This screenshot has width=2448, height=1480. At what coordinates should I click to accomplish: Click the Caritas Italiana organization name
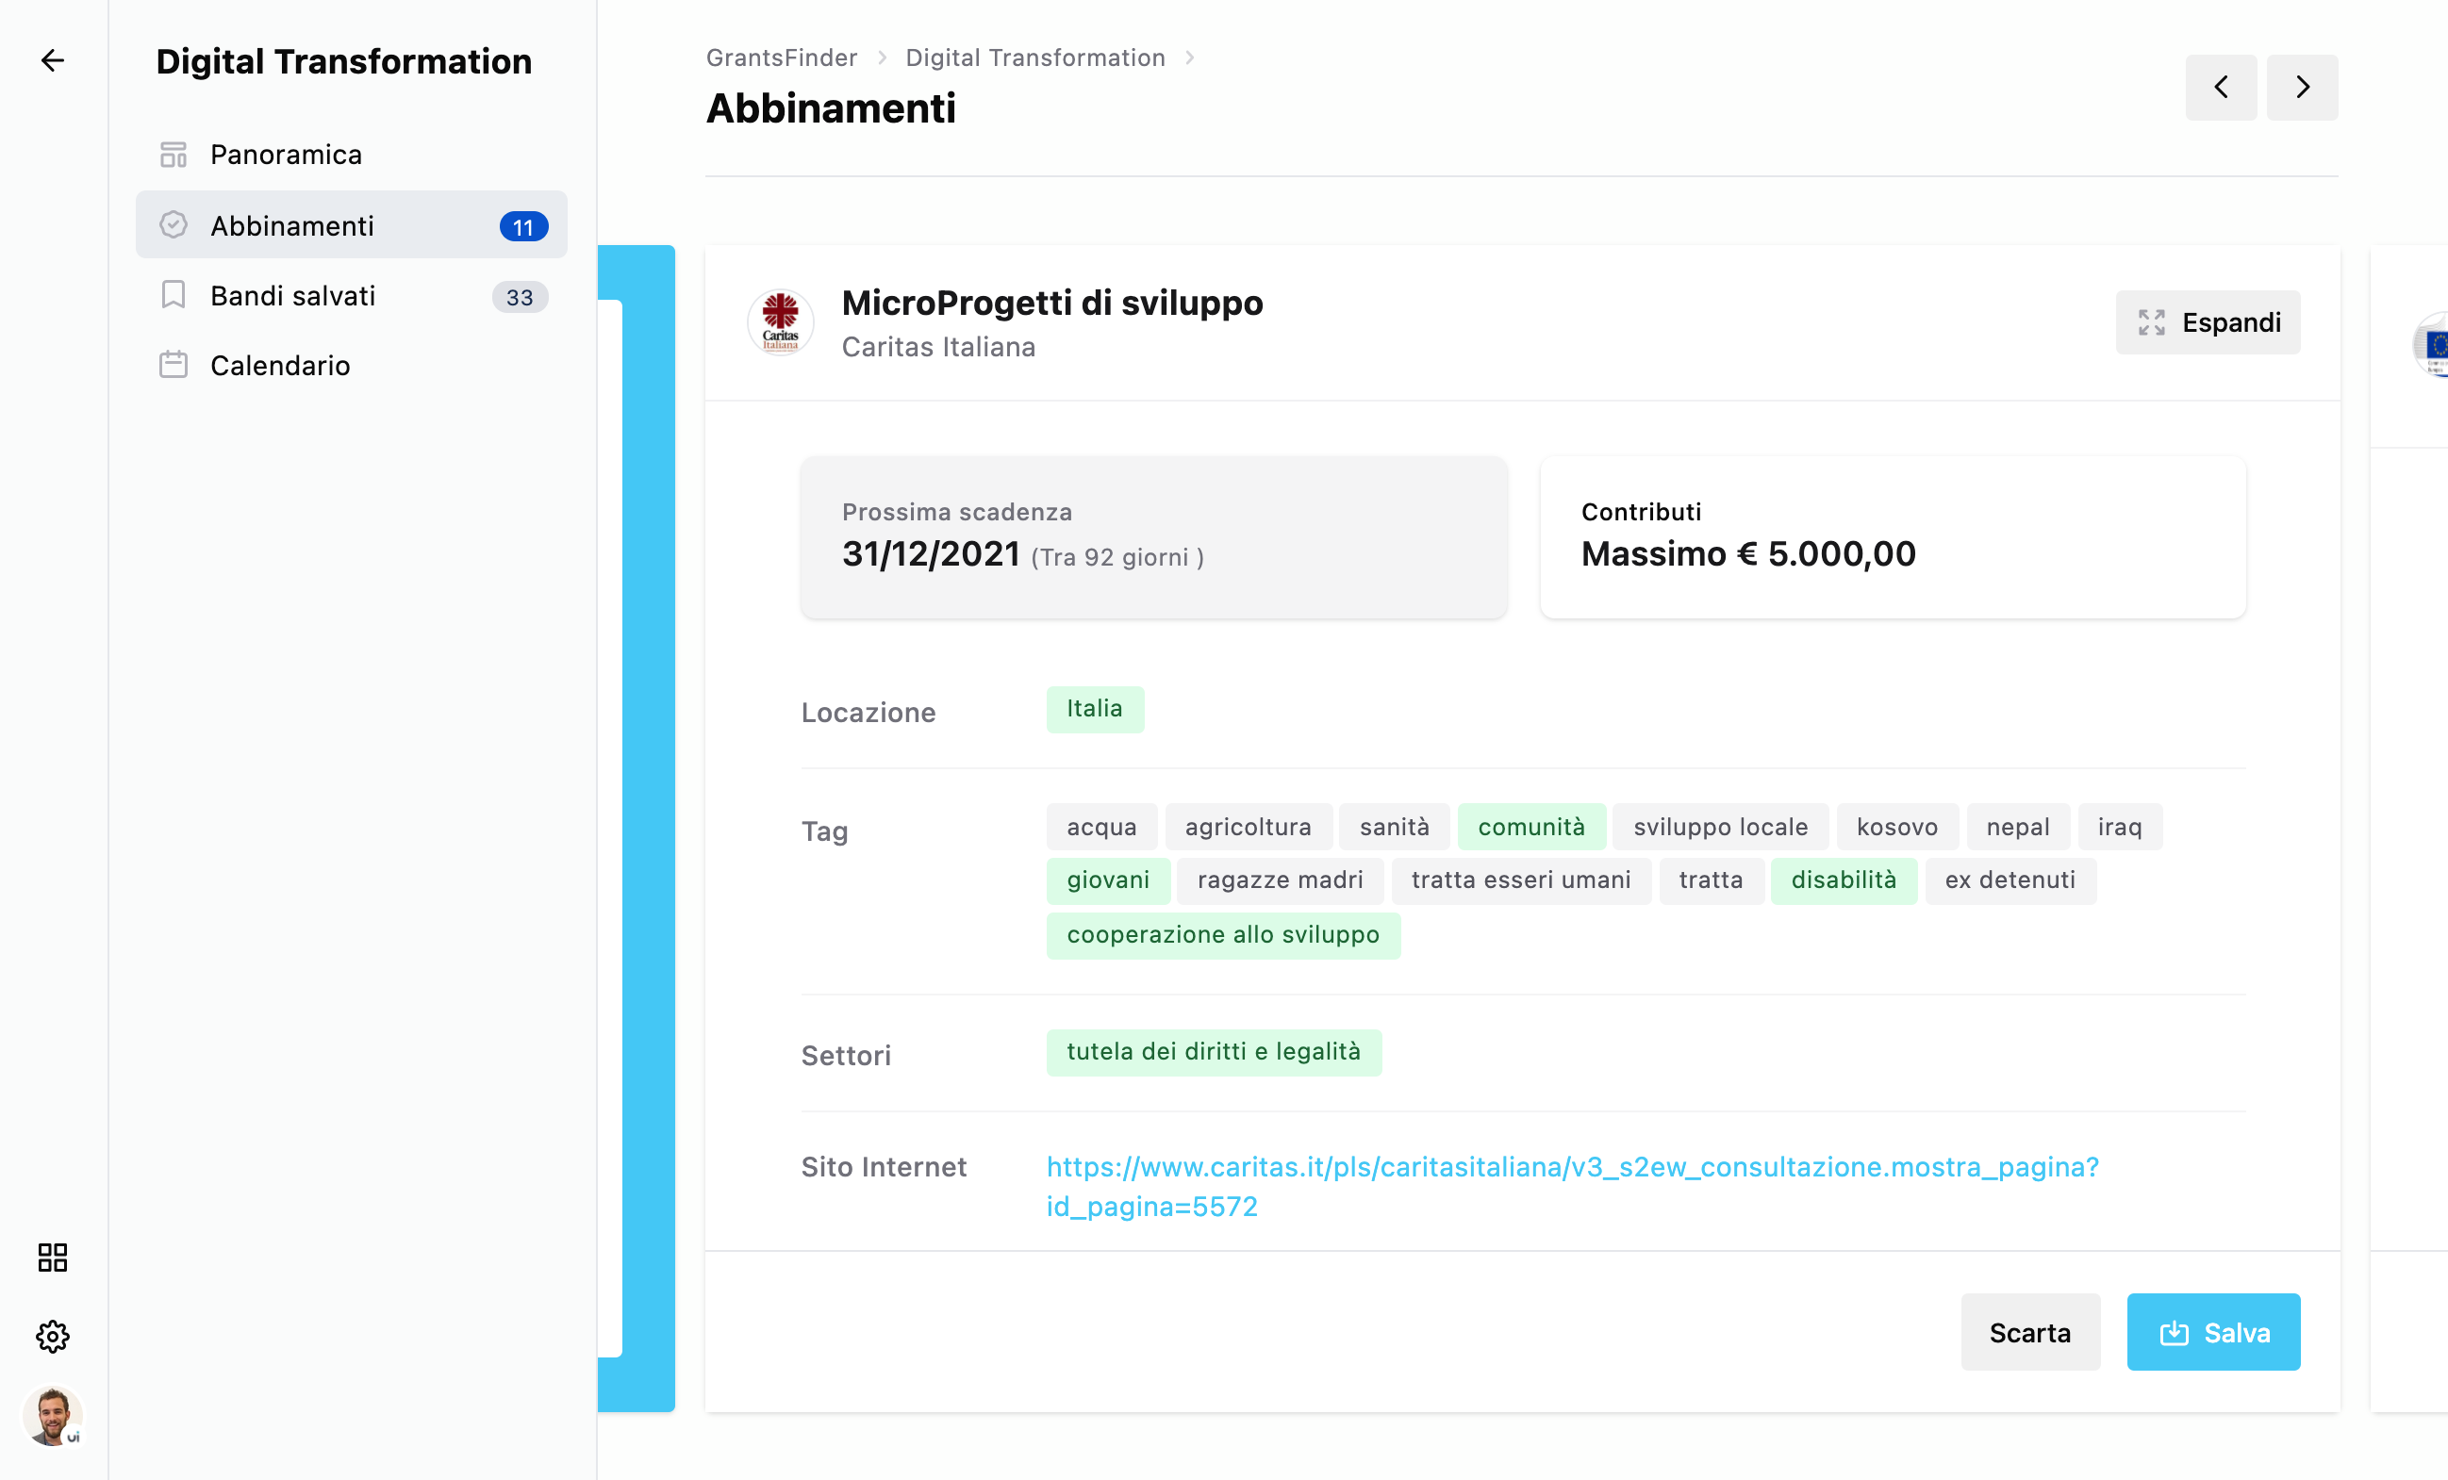tap(939, 347)
